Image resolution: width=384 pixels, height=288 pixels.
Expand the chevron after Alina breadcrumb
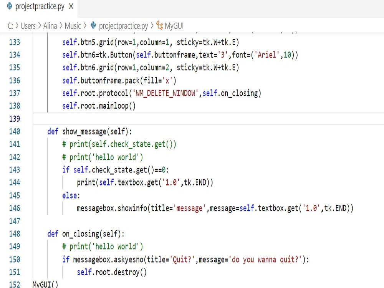[61, 25]
